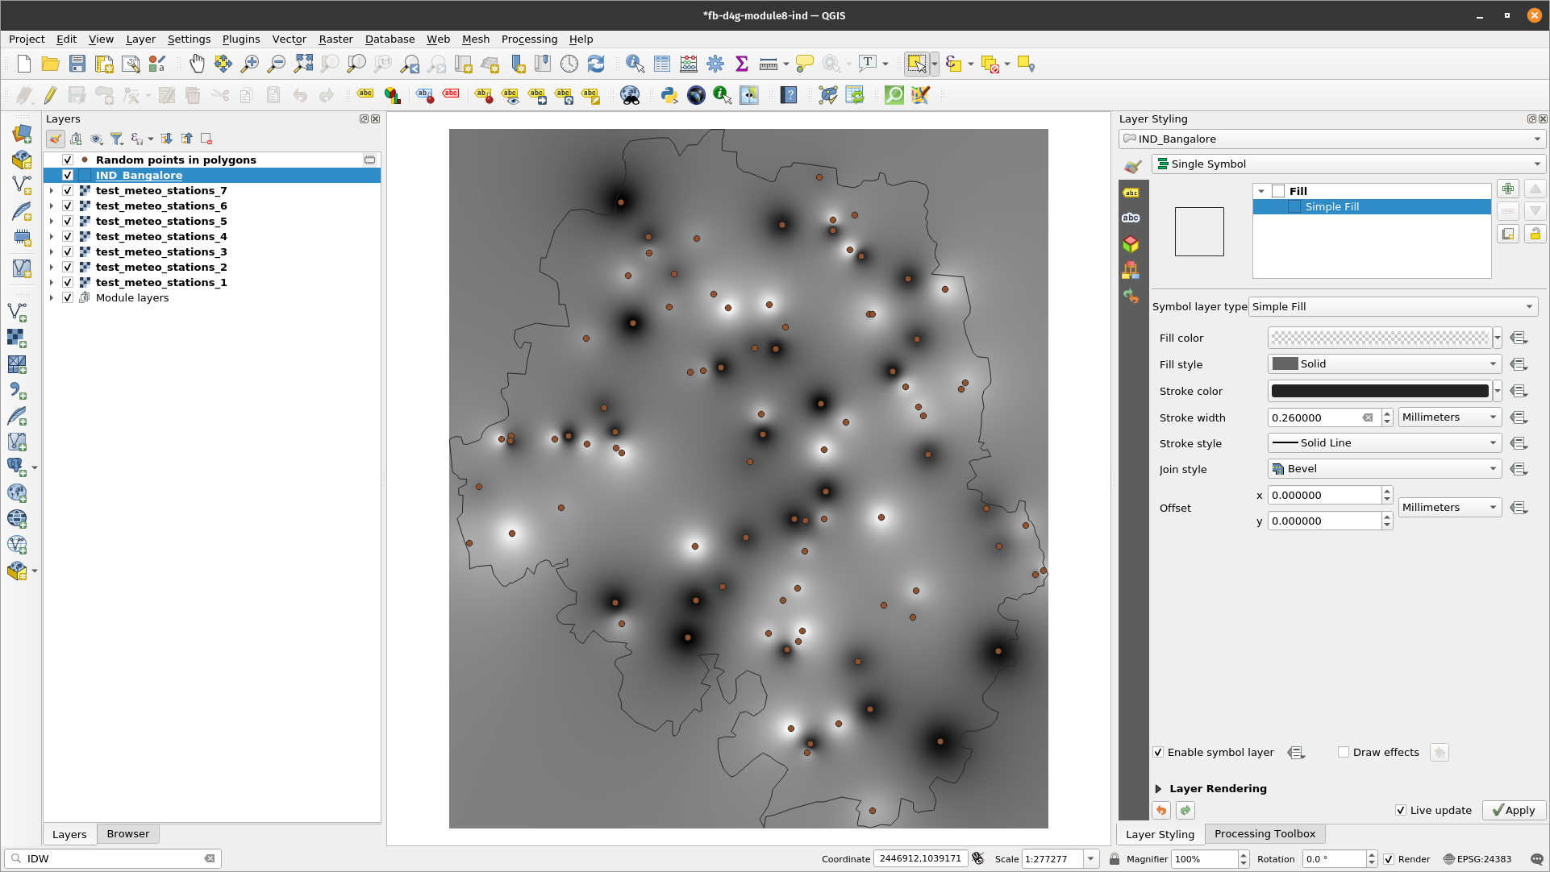Enable Draw effects checkbox

pos(1343,752)
